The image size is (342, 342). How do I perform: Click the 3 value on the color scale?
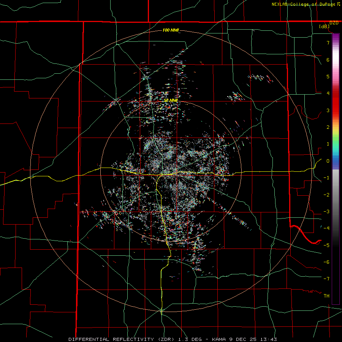(328, 110)
